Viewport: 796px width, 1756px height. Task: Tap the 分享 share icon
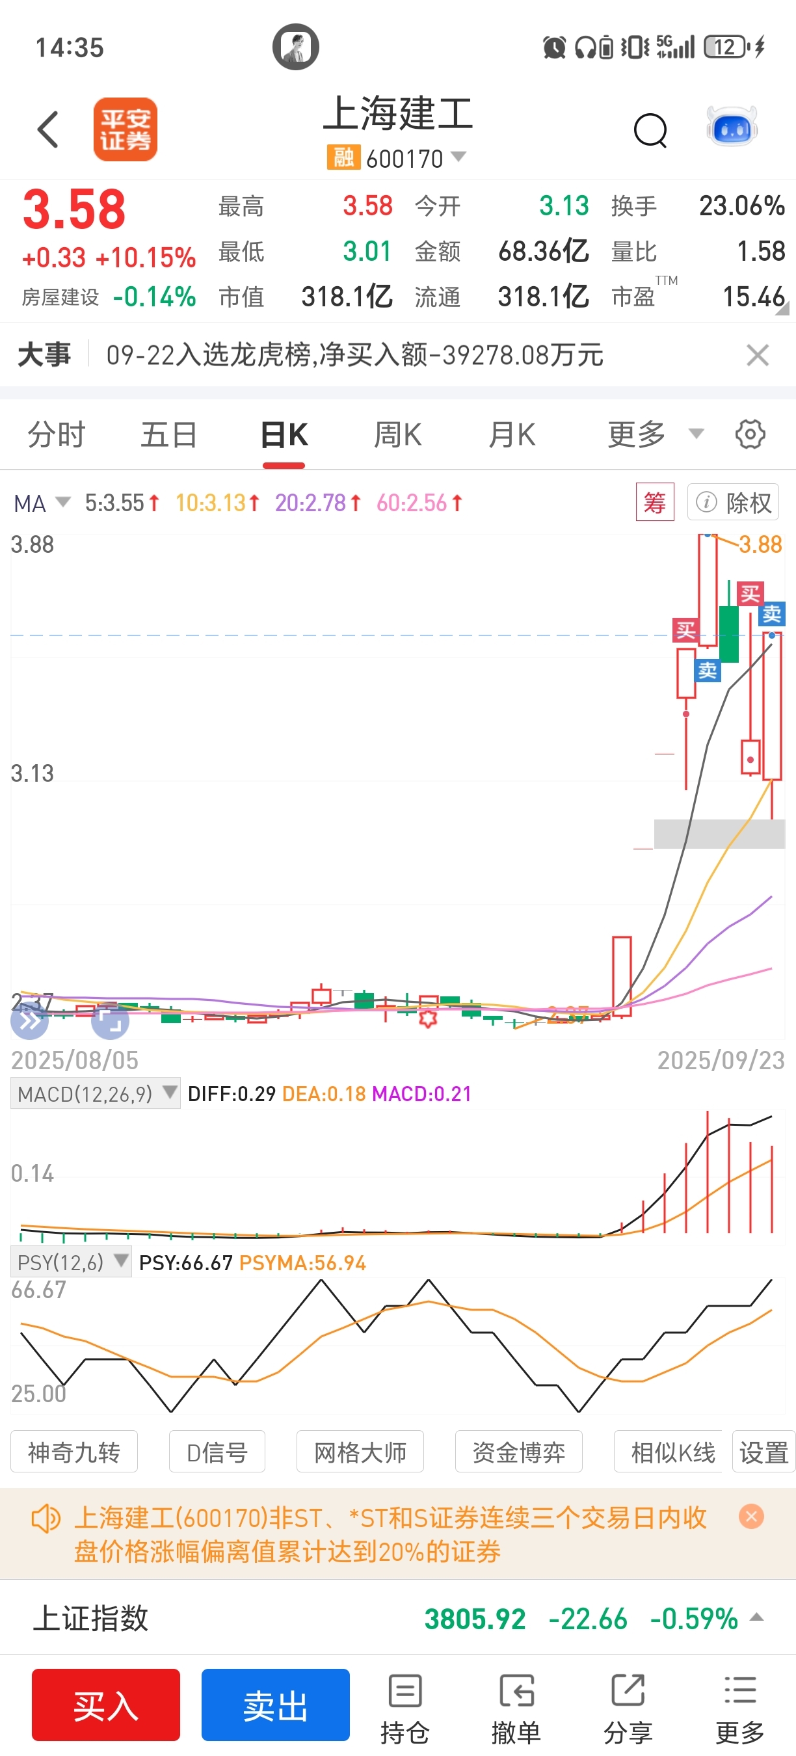(628, 1710)
